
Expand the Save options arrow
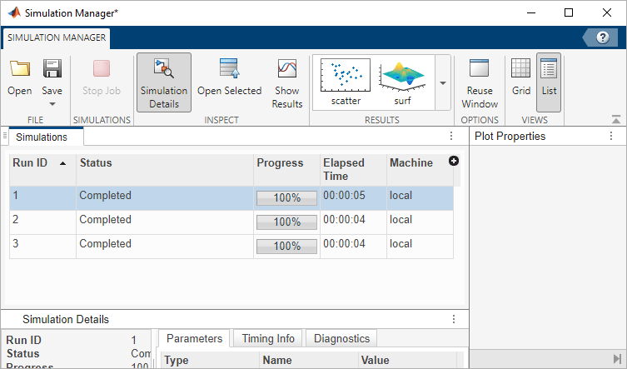click(x=52, y=104)
